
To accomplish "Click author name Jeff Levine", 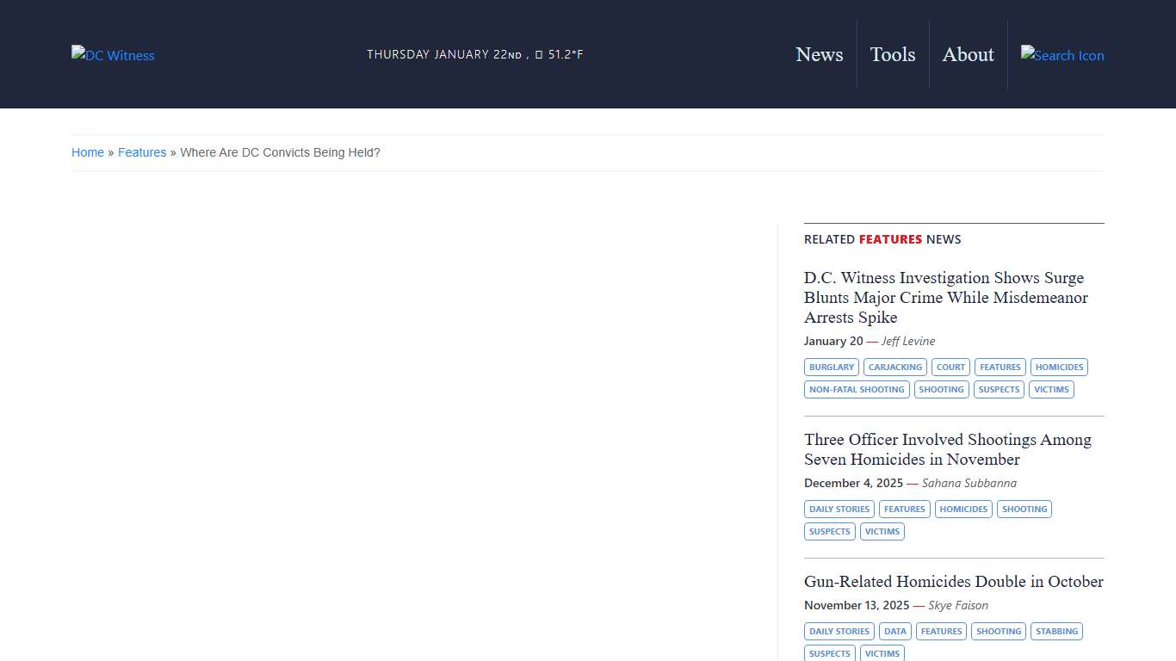I will click(x=908, y=341).
